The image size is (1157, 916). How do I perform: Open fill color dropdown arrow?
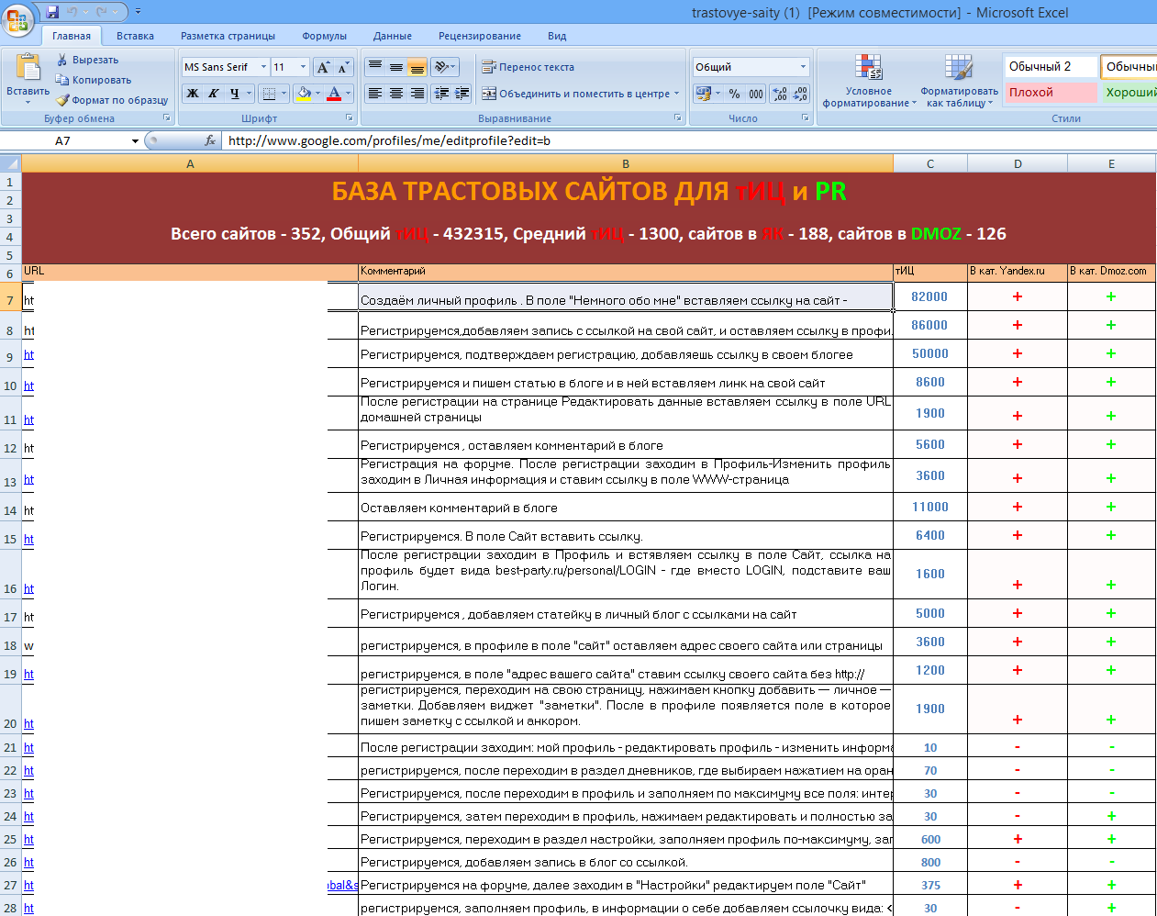318,94
